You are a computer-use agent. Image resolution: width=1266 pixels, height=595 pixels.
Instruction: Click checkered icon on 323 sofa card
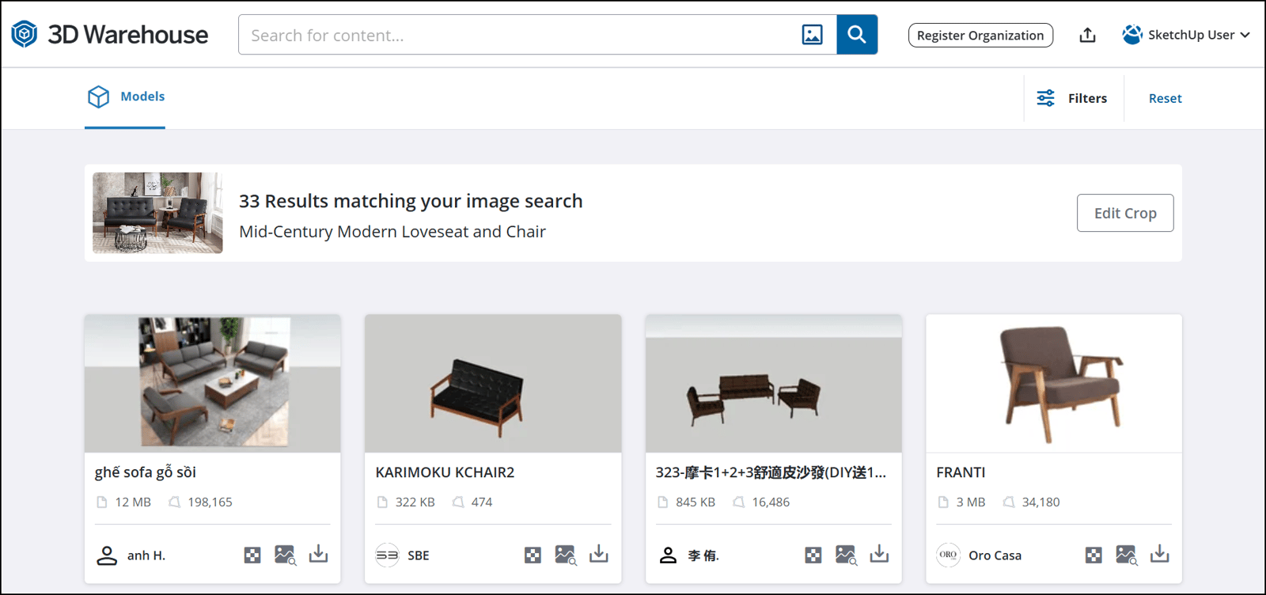[x=813, y=555]
